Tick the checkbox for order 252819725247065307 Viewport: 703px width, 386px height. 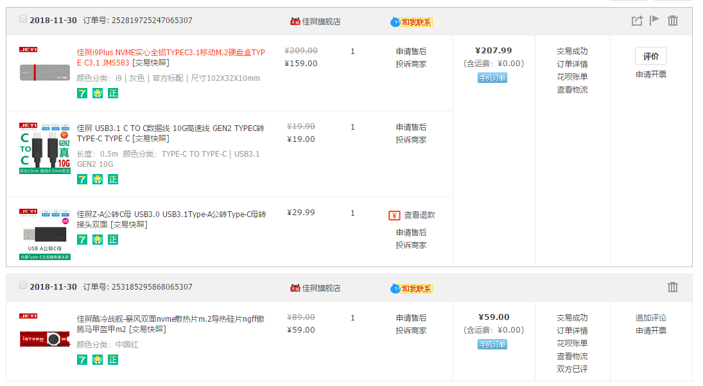click(x=23, y=19)
